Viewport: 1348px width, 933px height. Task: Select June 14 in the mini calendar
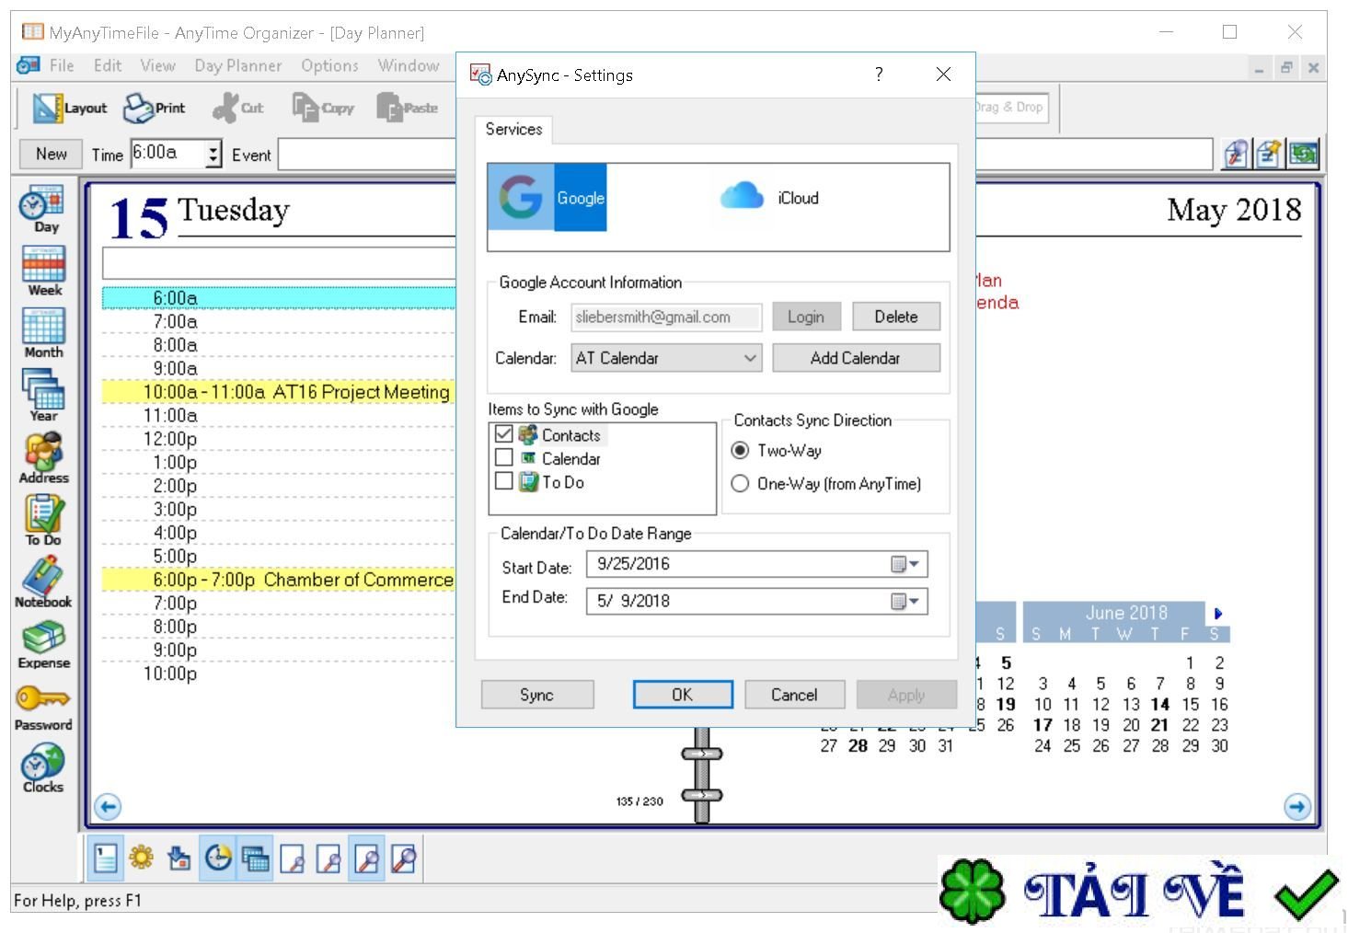1160,704
